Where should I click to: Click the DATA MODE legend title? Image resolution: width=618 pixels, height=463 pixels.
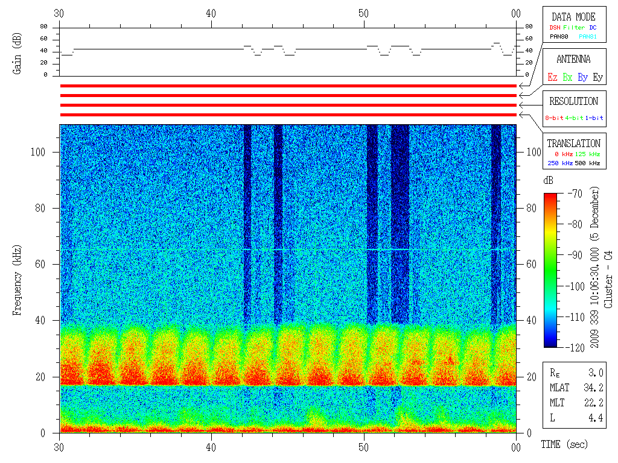coord(573,17)
